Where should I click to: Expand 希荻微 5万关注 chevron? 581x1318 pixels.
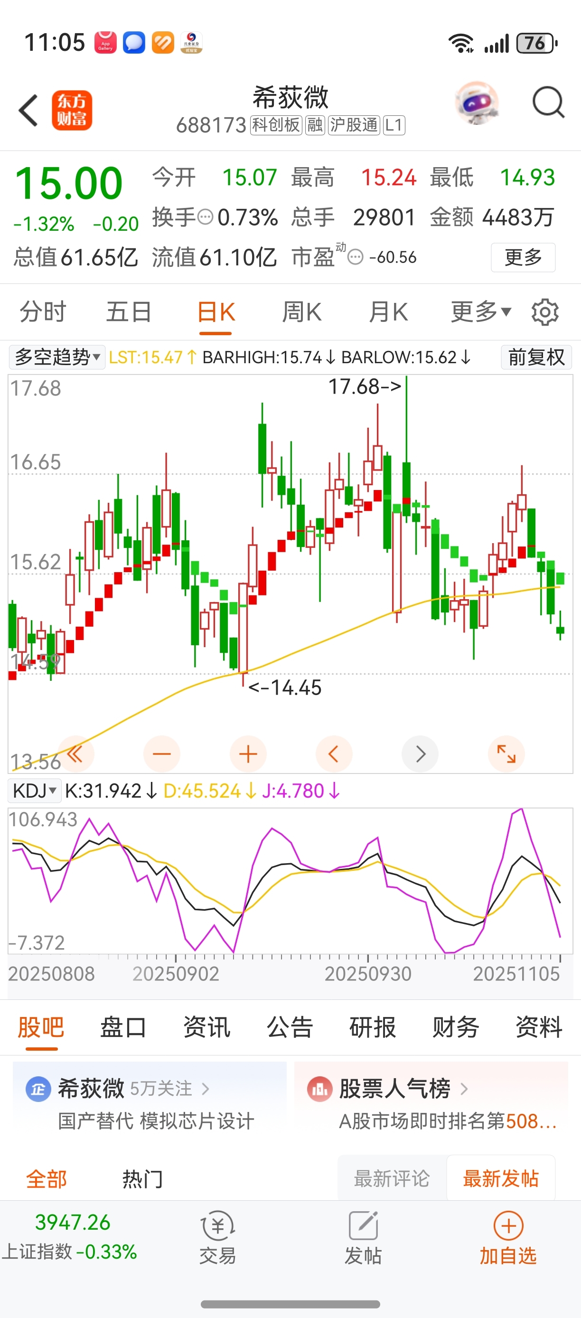[205, 1089]
